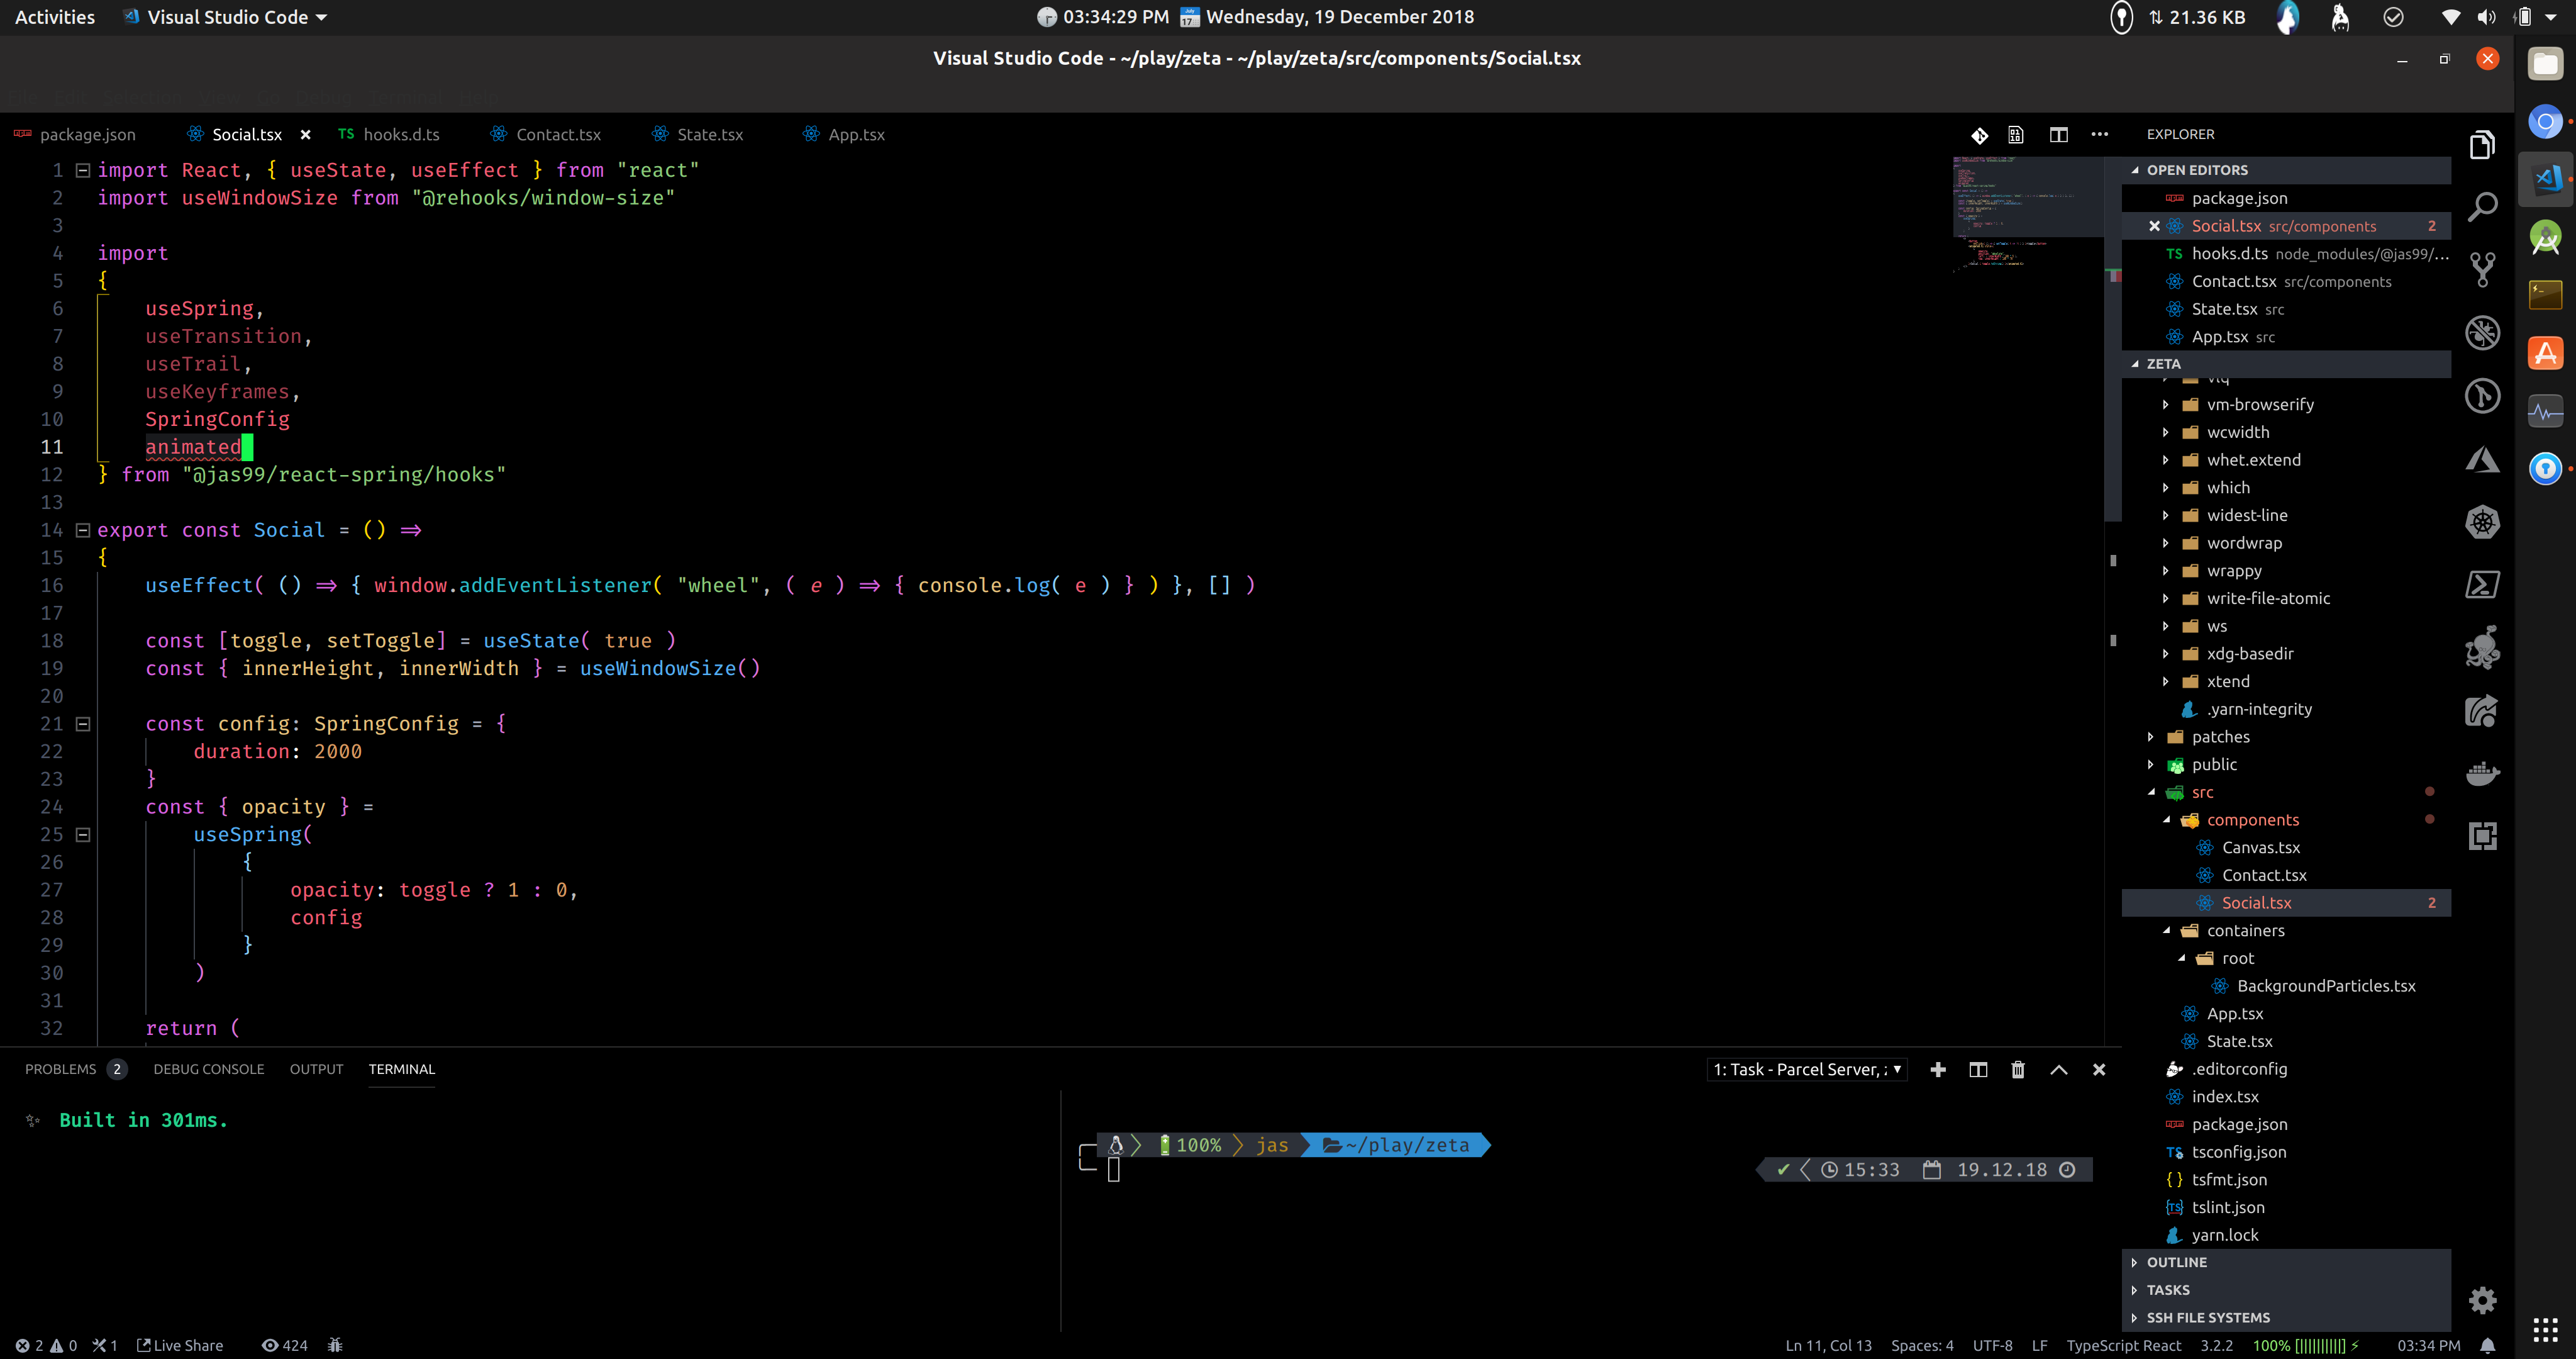Viewport: 2576px width, 1359px height.
Task: Open the Azure view in activity bar
Action: [x=2482, y=459]
